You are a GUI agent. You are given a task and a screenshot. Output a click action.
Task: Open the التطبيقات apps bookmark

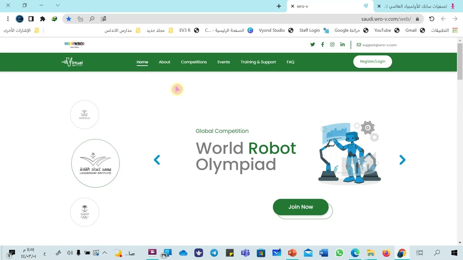coord(444,30)
